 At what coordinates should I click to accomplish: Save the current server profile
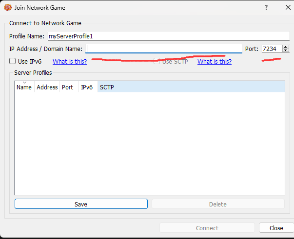[81, 204]
